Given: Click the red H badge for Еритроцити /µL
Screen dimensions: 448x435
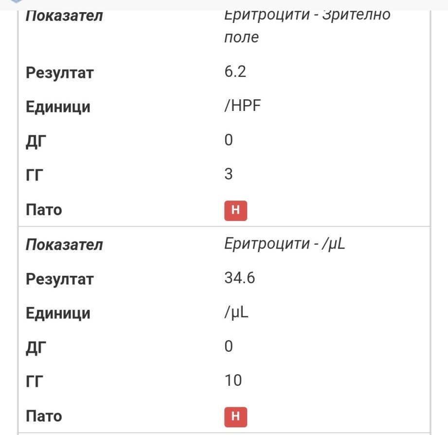Looking at the screenshot, I should [236, 417].
